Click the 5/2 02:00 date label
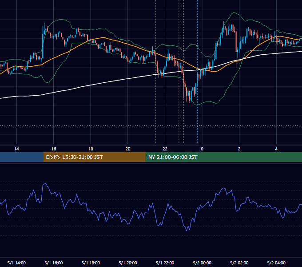Viewport: 302px width, 267px height. [x=239, y=263]
